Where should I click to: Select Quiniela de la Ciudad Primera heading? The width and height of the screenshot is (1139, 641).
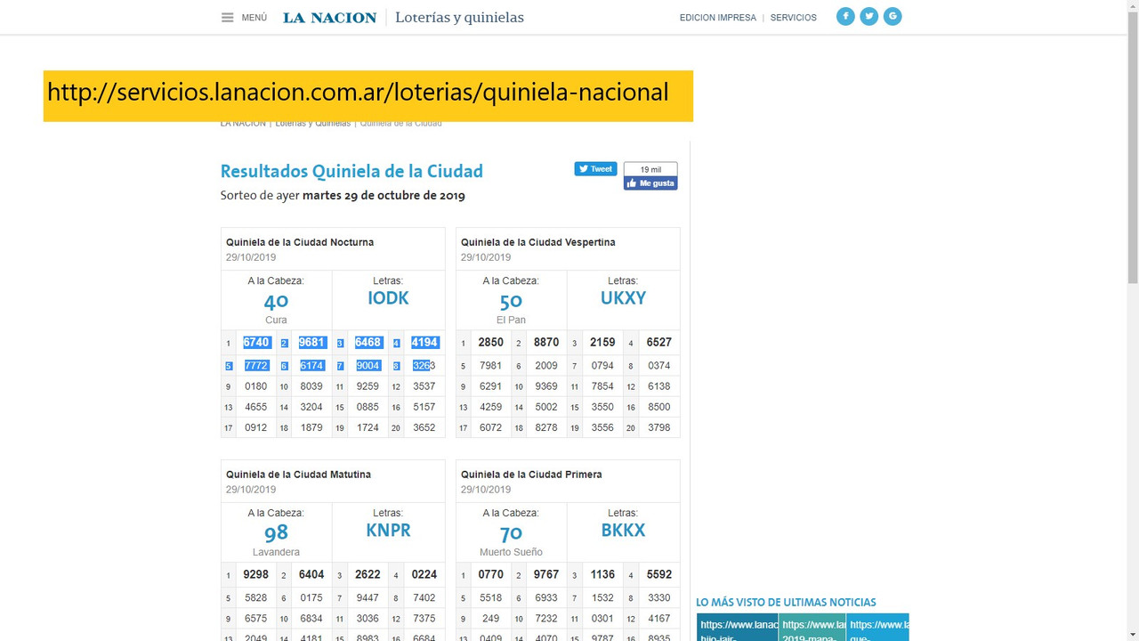[531, 475]
